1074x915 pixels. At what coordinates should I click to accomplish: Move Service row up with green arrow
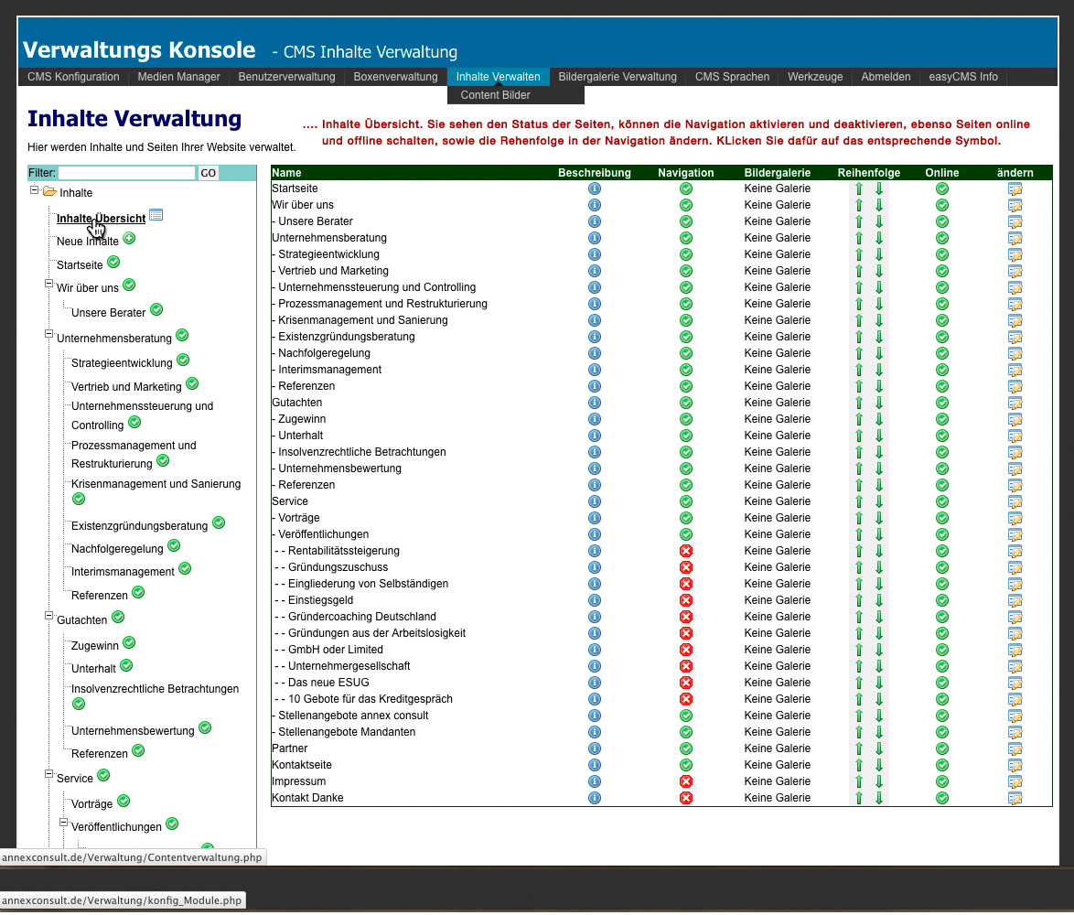[859, 501]
